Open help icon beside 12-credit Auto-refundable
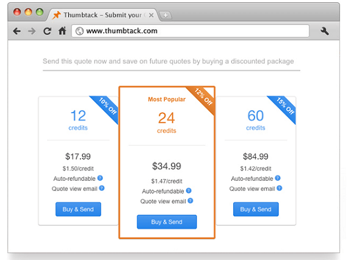 point(100,178)
